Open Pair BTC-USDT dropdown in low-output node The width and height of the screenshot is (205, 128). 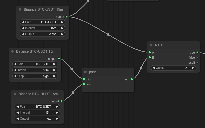[x=37, y=107]
